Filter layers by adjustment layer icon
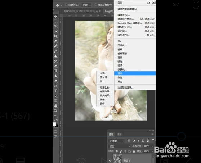The width and height of the screenshot is (201, 163). click(134, 141)
